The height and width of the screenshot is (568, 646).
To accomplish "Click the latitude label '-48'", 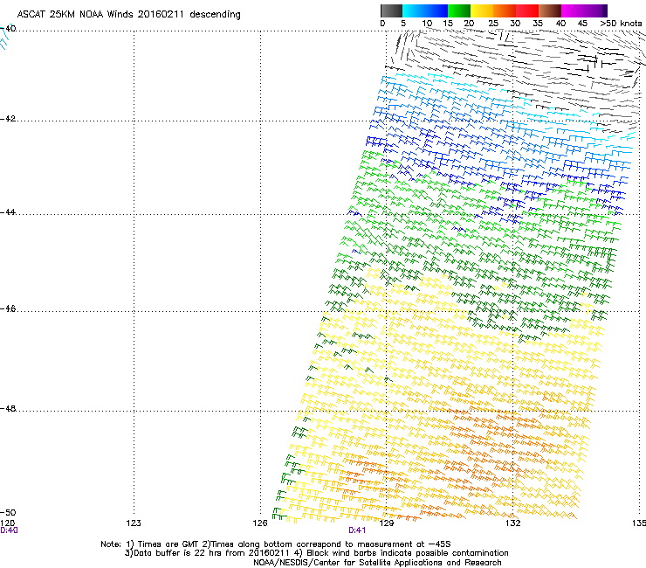I will (x=8, y=408).
